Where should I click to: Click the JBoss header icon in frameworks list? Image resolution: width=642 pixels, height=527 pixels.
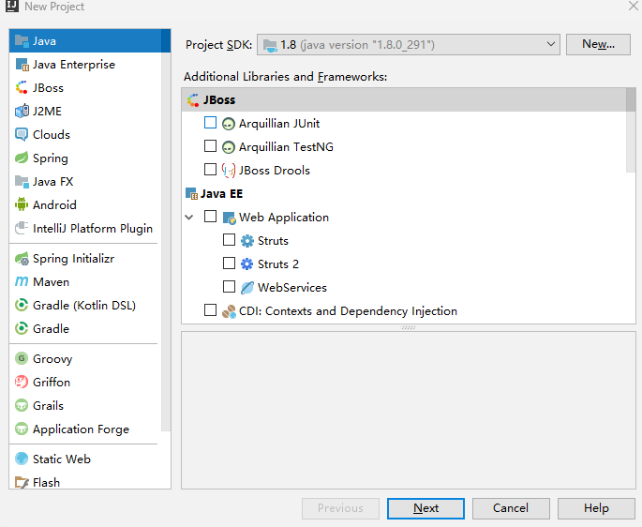pyautogui.click(x=193, y=100)
